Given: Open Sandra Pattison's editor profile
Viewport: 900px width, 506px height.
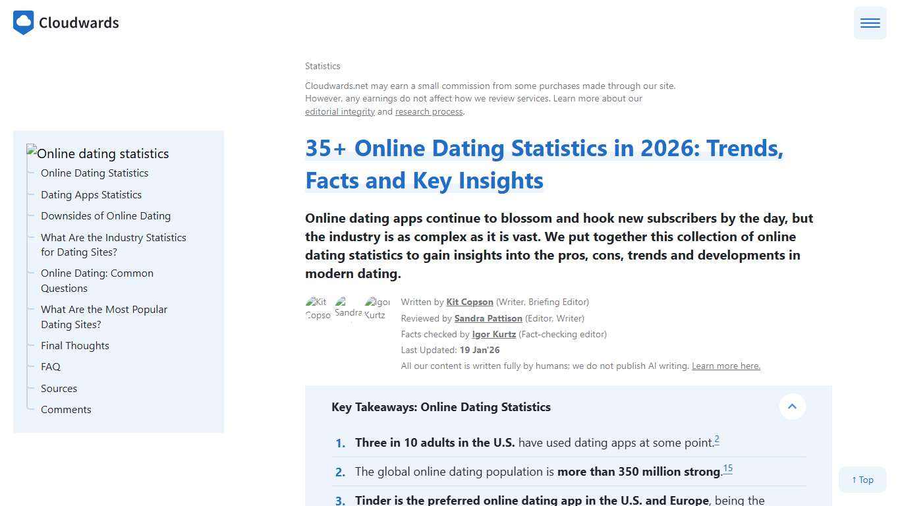Looking at the screenshot, I should pos(488,318).
